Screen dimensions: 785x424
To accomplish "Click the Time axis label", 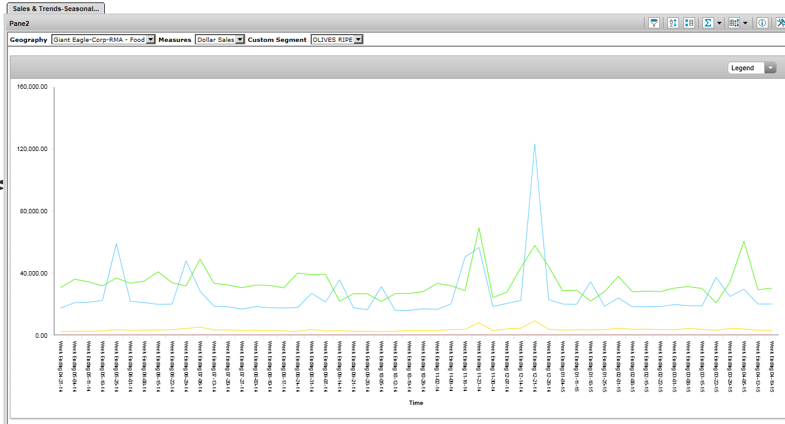I will click(416, 403).
